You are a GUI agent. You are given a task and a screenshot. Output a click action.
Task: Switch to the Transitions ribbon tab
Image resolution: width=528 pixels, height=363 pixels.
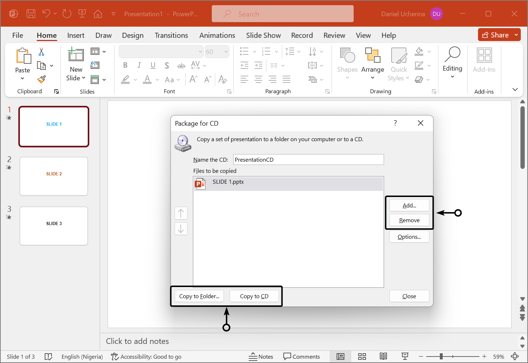[x=171, y=35]
